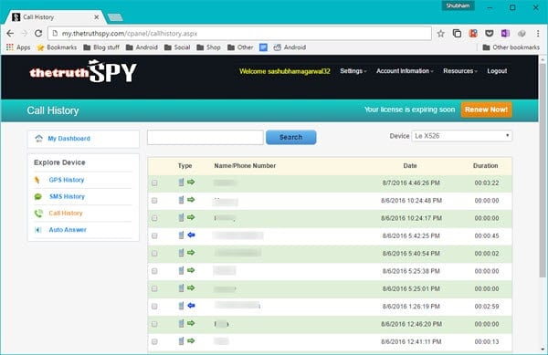
Task: Open the Other bookmarks folder
Action: point(511,47)
